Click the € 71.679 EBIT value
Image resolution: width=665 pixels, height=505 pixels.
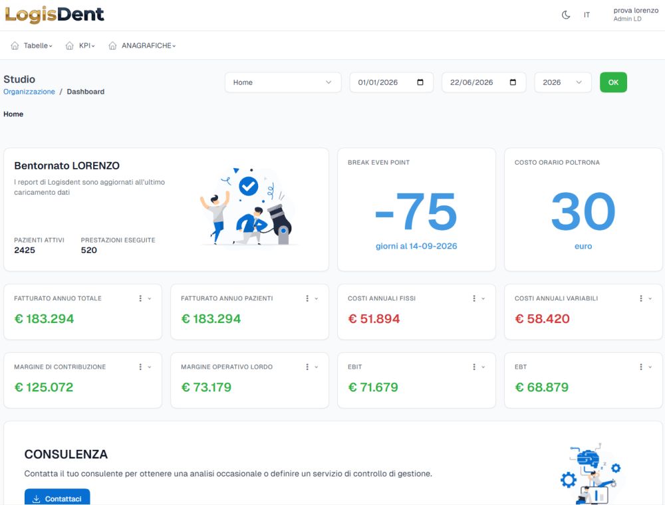point(373,387)
